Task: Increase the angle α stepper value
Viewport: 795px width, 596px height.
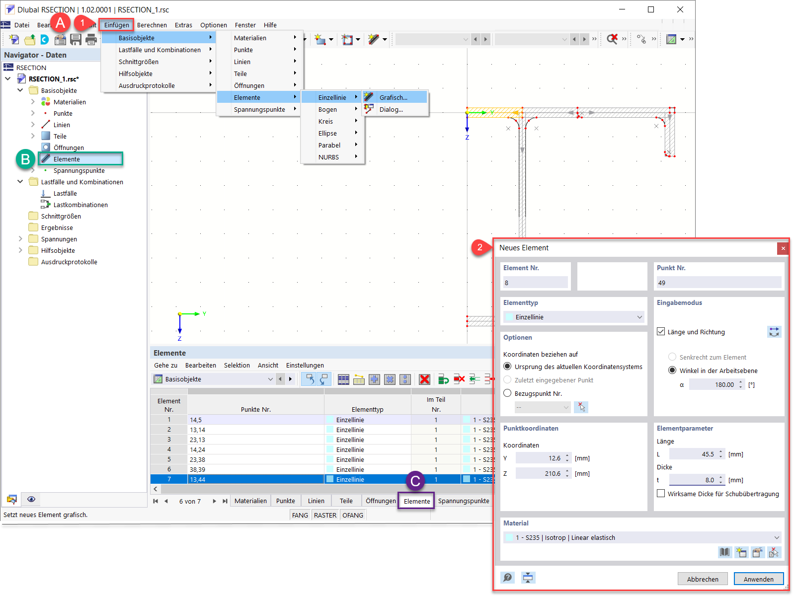Action: 741,382
